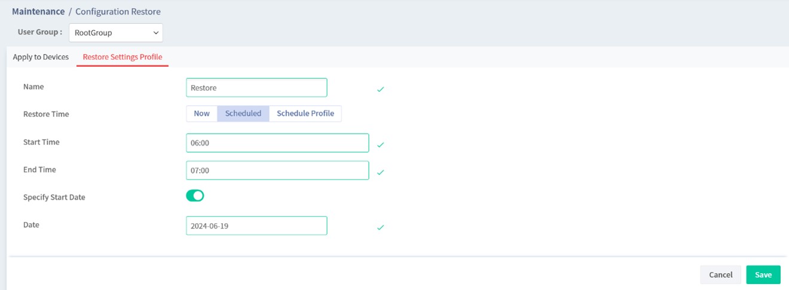The width and height of the screenshot is (789, 290).
Task: Select the Now restore time option
Action: tap(201, 113)
